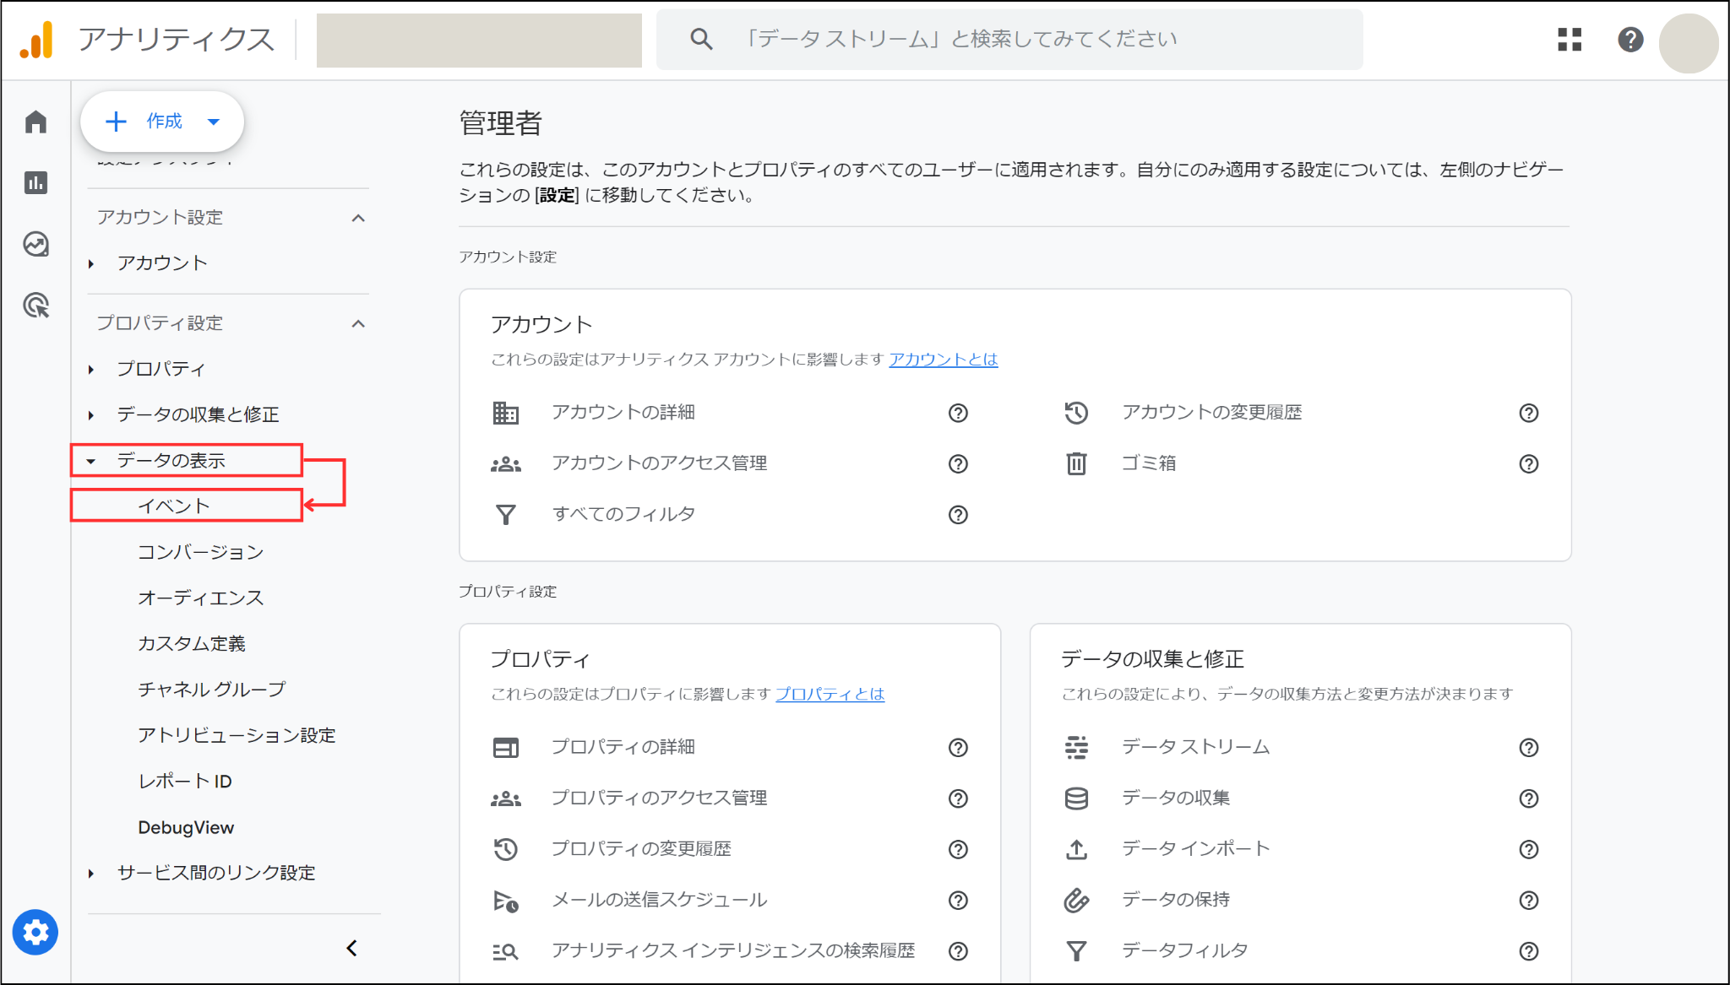Screen dimensions: 1730x985
Task: Expand the アカウント tree item
Action: point(91,263)
